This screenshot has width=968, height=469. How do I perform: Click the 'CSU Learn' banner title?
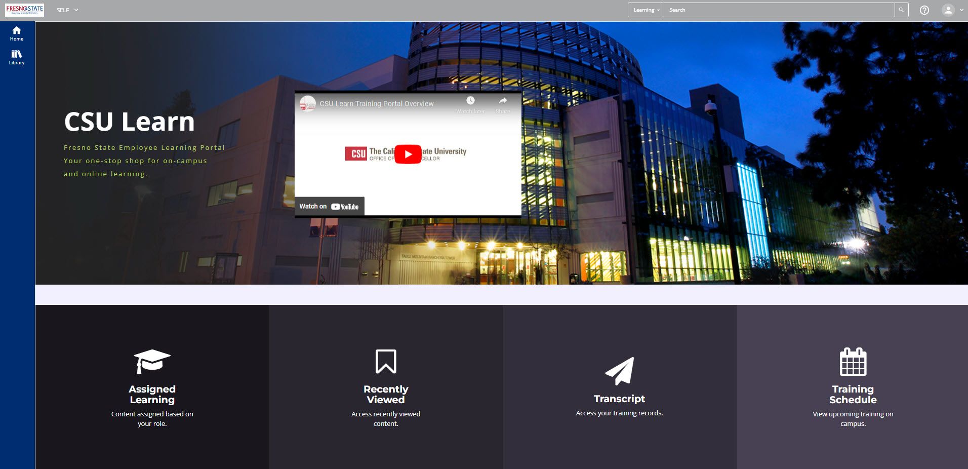pyautogui.click(x=130, y=122)
